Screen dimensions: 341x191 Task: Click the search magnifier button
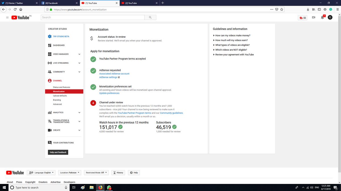[x=150, y=18]
